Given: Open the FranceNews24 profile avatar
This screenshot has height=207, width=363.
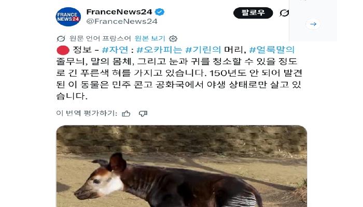Looking at the screenshot, I should 68,17.
